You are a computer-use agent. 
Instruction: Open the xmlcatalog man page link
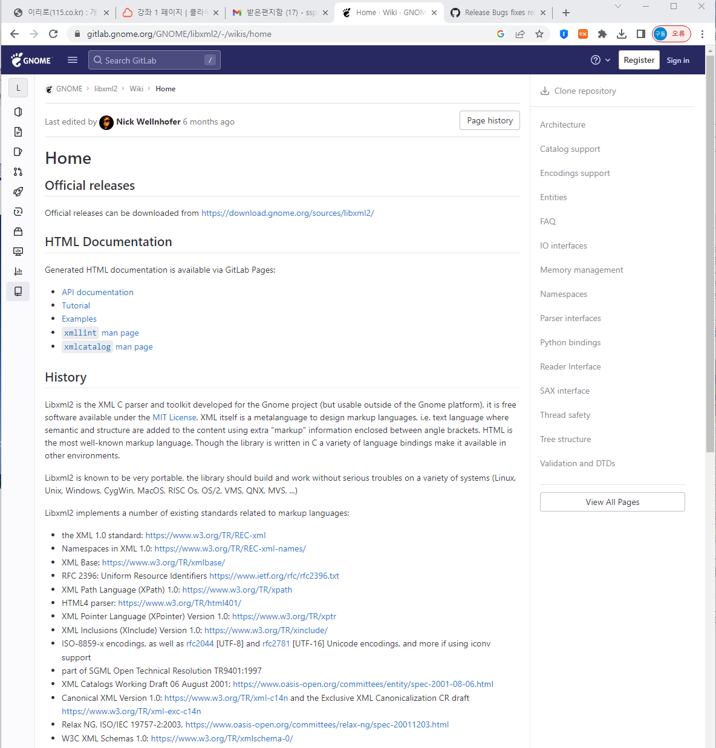[108, 346]
